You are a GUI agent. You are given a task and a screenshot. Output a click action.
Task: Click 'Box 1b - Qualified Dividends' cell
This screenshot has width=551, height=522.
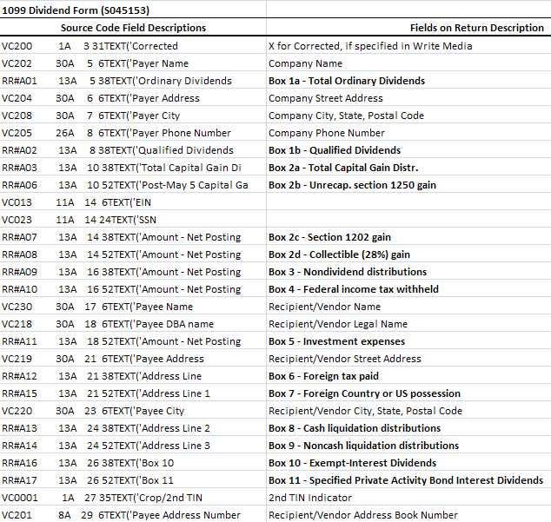pos(408,150)
